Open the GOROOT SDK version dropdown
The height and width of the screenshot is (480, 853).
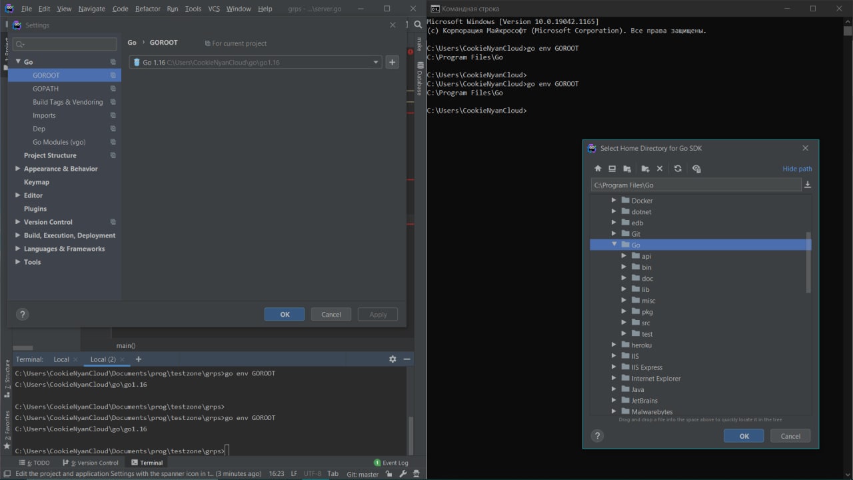(x=376, y=62)
